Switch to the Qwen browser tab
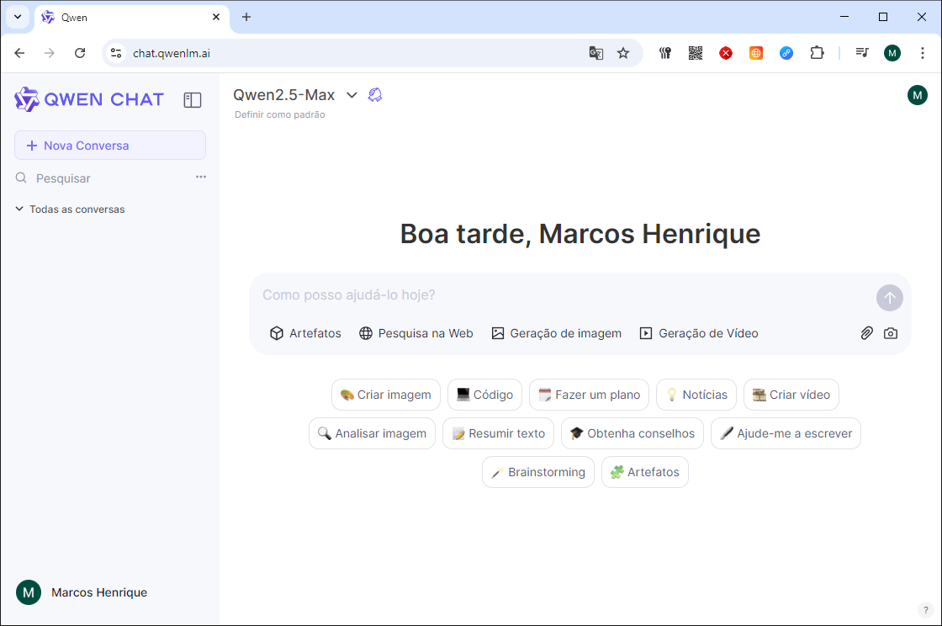This screenshot has width=942, height=626. tap(131, 18)
